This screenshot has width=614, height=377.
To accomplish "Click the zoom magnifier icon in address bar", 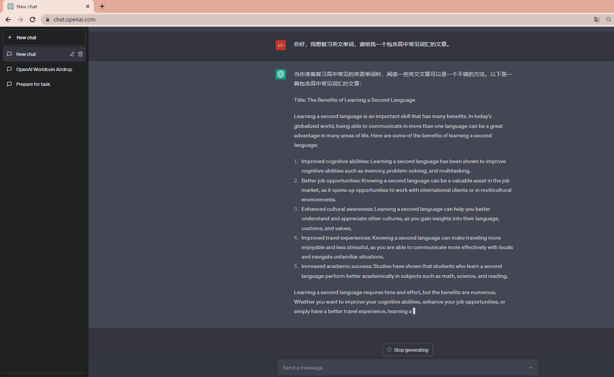I will click(608, 19).
